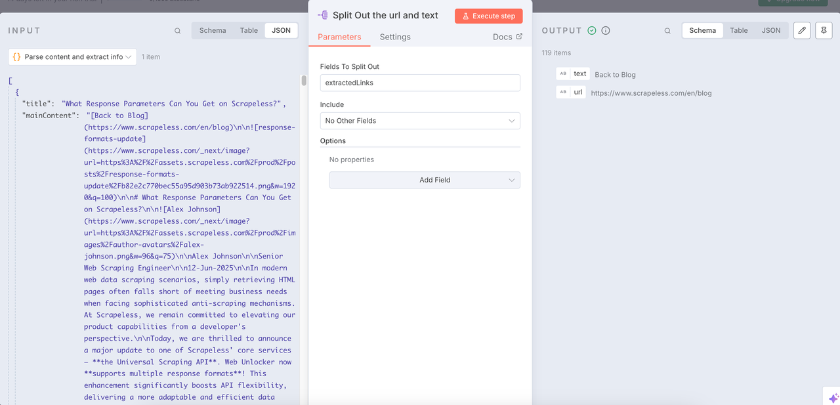Click the AB type icon for url field

563,93
